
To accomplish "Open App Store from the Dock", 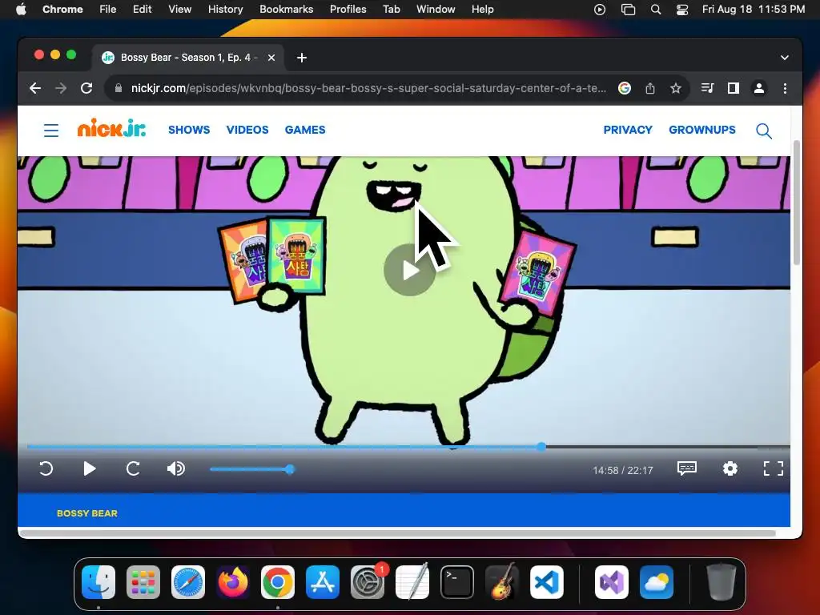I will 323,582.
